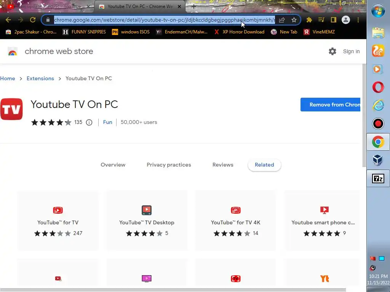
Task: Open the 2pac Shakur bookmark
Action: tap(31, 32)
